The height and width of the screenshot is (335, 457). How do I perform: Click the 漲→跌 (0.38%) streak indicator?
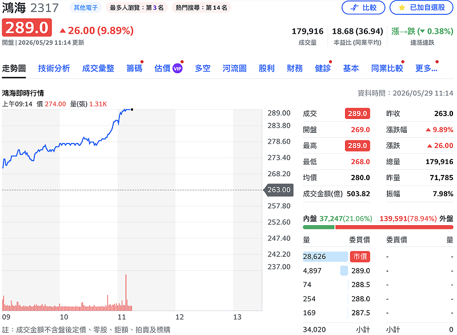click(422, 31)
